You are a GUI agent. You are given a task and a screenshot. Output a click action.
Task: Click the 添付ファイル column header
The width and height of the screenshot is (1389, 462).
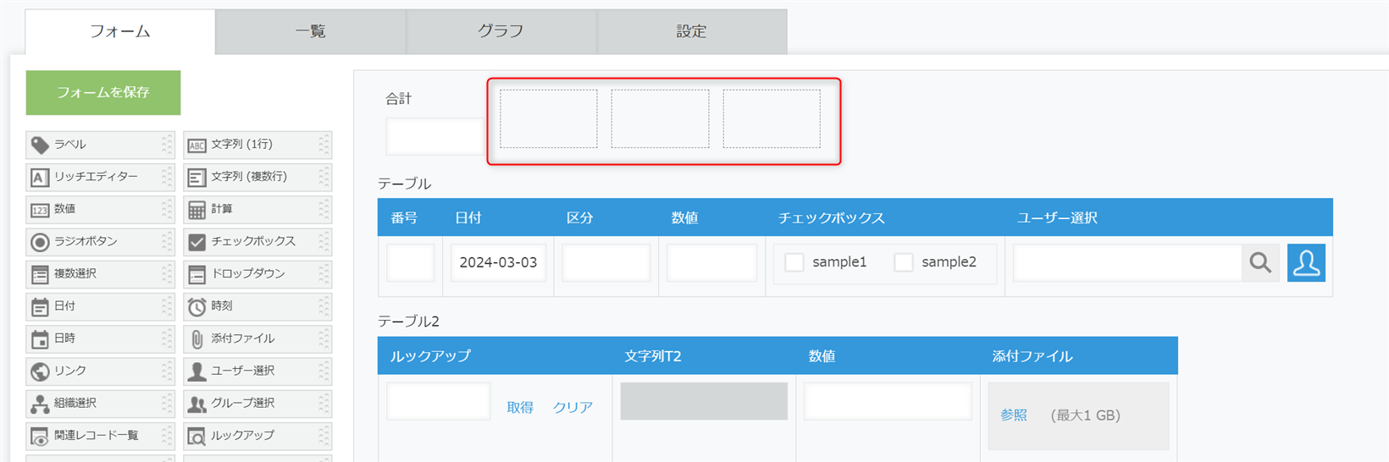click(1032, 356)
